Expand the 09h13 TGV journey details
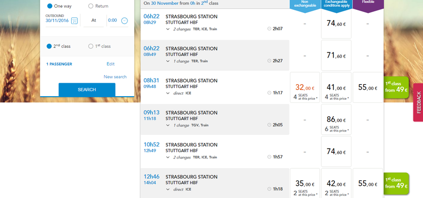Viewport: 423px width, 198px height. [168, 125]
